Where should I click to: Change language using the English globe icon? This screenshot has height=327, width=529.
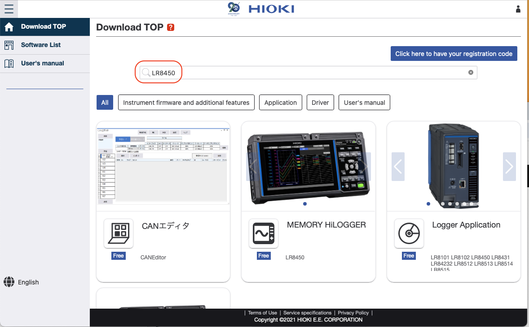pyautogui.click(x=10, y=282)
